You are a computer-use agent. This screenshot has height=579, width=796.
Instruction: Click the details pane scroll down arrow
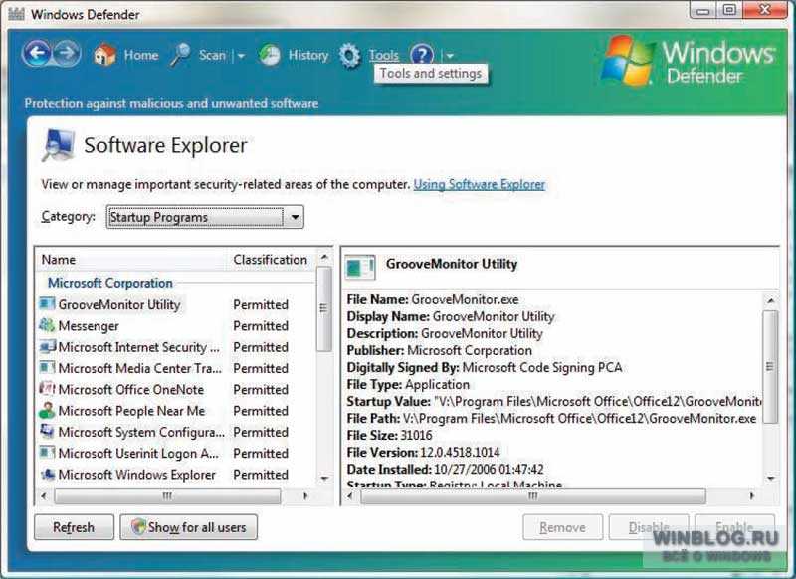tap(770, 478)
